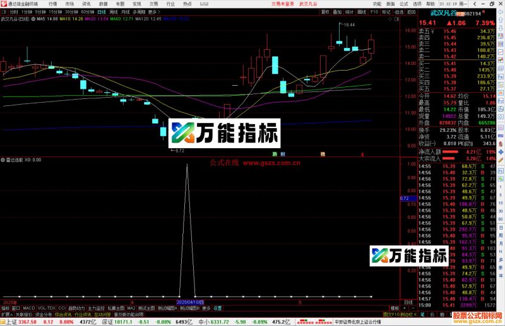Click the round icon before 壹达选股

click(x=3, y=160)
